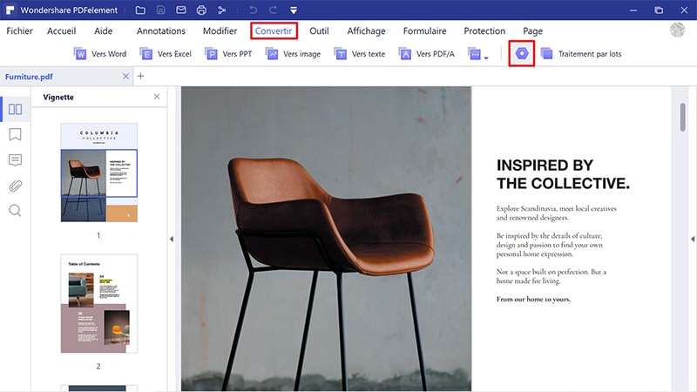Open the Outil tab
This screenshot has width=697, height=392.
pos(319,30)
